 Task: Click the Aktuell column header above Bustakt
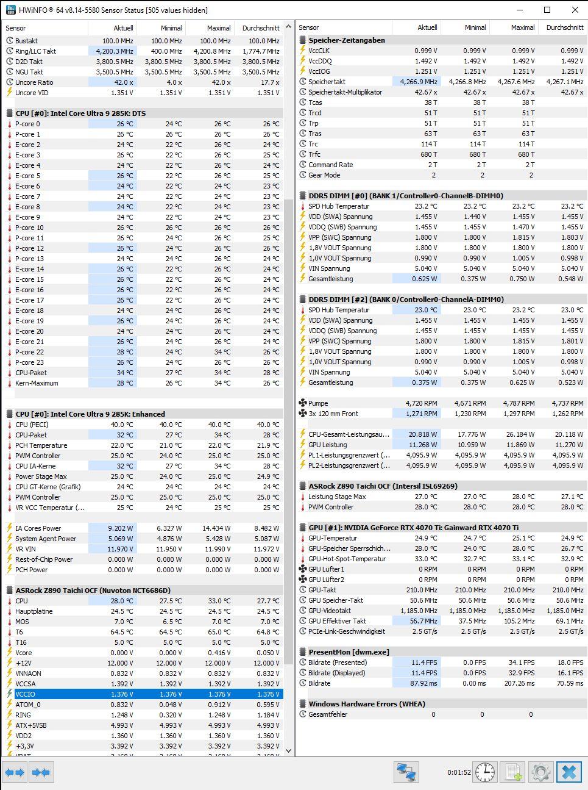(113, 28)
